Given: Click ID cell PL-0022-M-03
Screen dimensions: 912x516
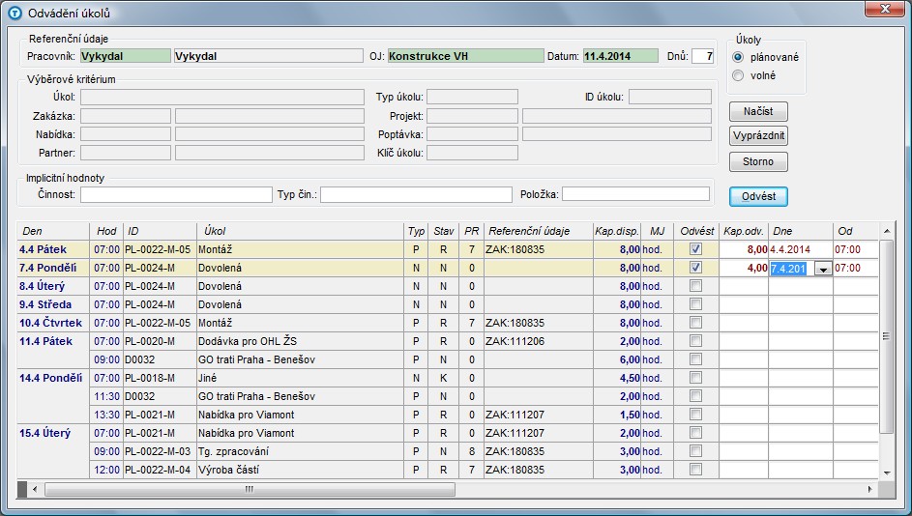Looking at the screenshot, I should [x=160, y=451].
